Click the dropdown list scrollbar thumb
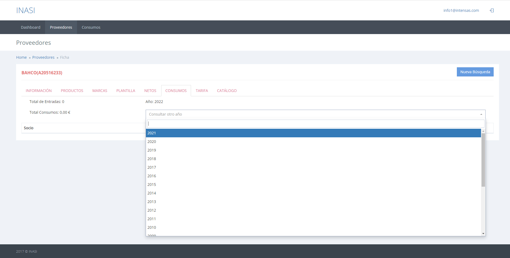The width and height of the screenshot is (510, 258). [x=483, y=160]
